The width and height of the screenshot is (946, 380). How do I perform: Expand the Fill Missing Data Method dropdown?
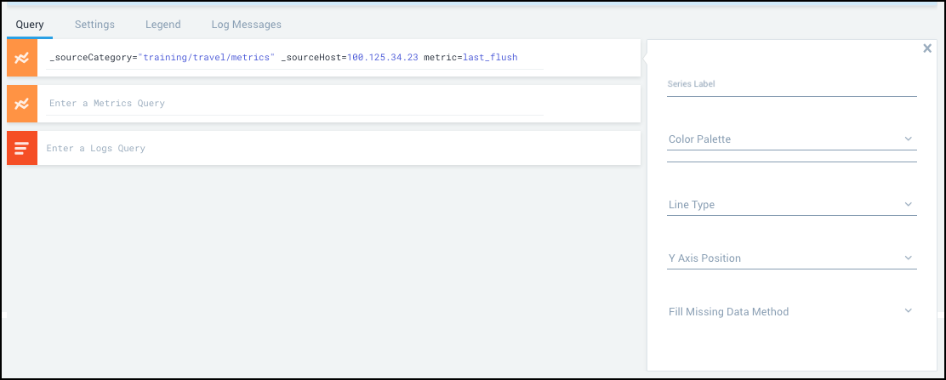pyautogui.click(x=789, y=312)
